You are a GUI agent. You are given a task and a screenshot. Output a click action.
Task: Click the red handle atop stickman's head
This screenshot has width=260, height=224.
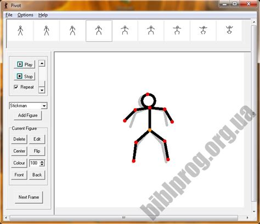[x=148, y=94]
